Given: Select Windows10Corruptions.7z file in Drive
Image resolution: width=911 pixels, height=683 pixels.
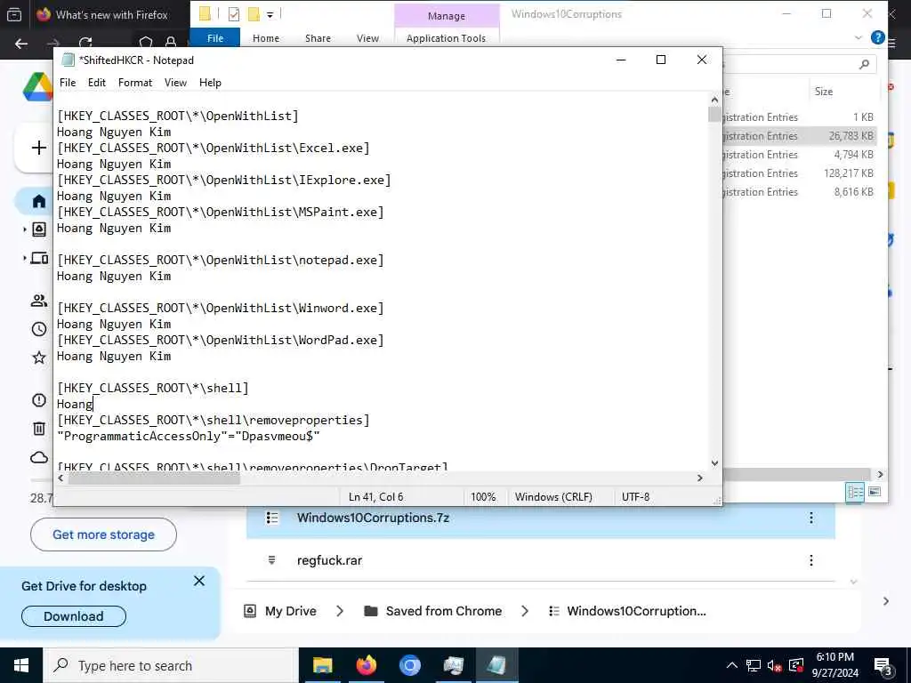Looking at the screenshot, I should point(540,521).
